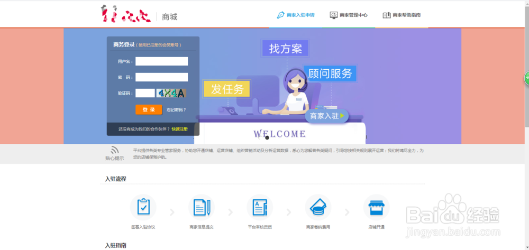Click the 平台审核资质 step label
Image resolution: width=529 pixels, height=250 pixels.
(x=260, y=227)
